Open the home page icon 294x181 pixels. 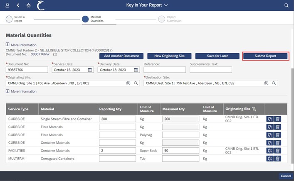28,5
